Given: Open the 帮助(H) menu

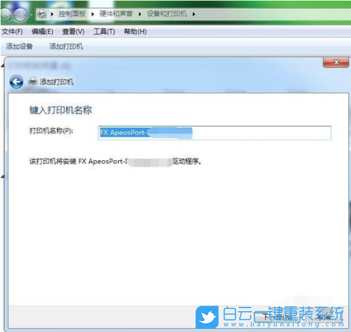Looking at the screenshot, I should pyautogui.click(x=135, y=31).
